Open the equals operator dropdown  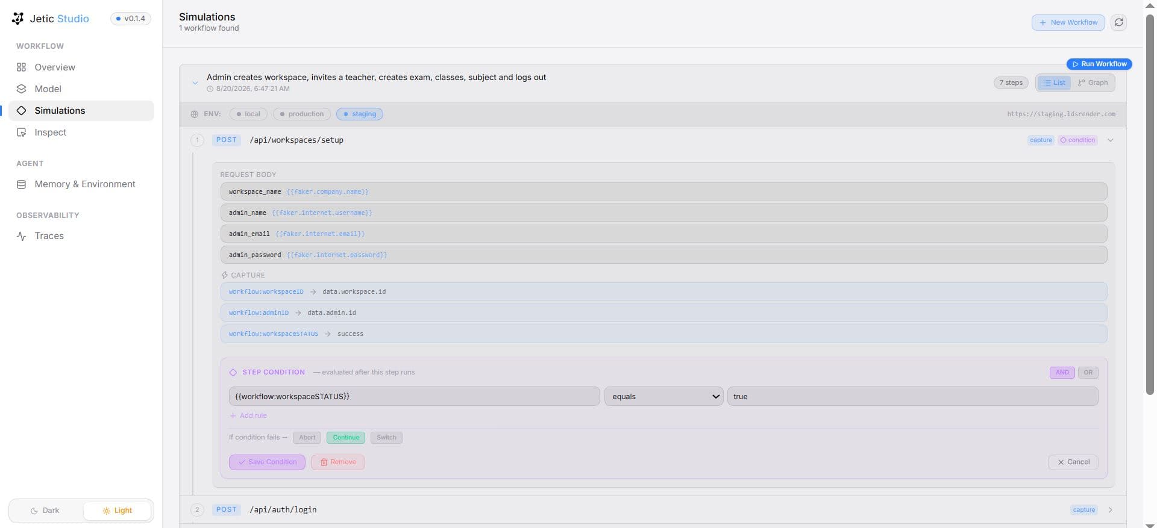pyautogui.click(x=664, y=397)
